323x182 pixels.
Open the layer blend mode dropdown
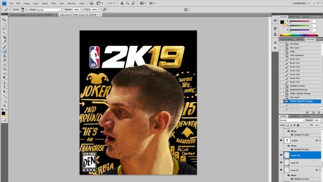click(x=292, y=120)
